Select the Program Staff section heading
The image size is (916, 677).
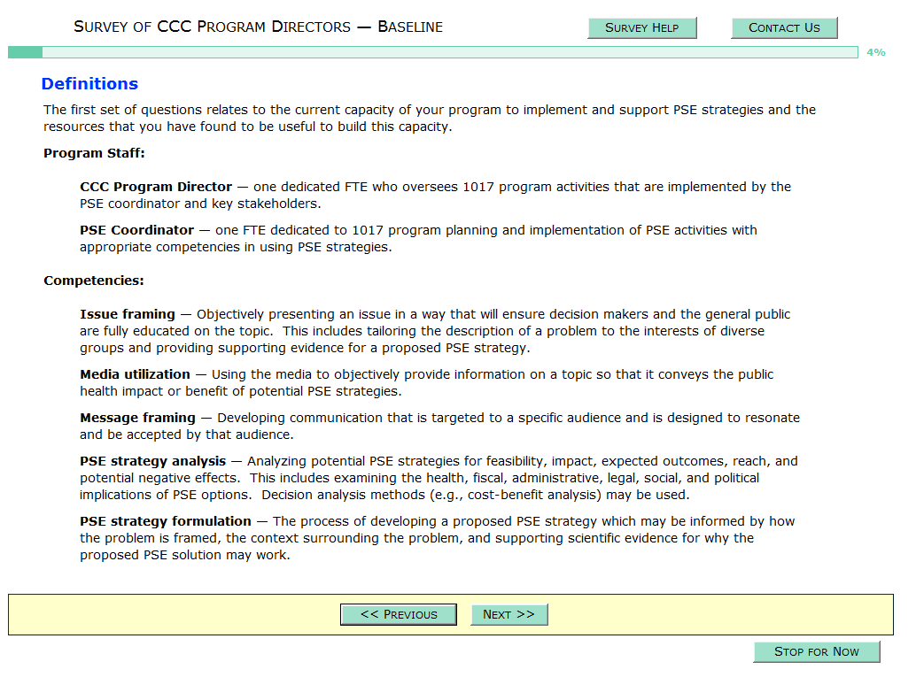pos(94,153)
